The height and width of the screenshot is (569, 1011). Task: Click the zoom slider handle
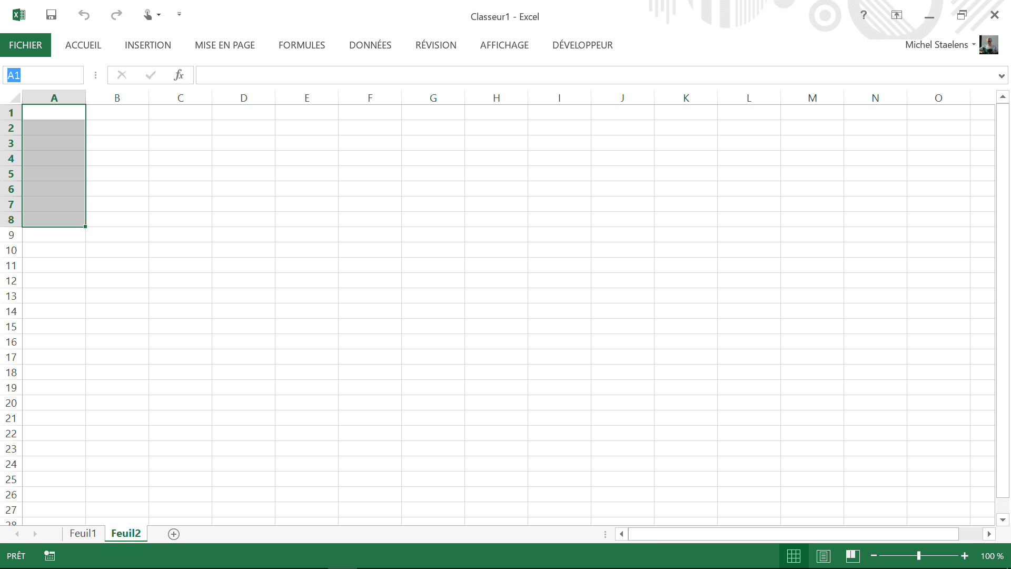(x=919, y=556)
